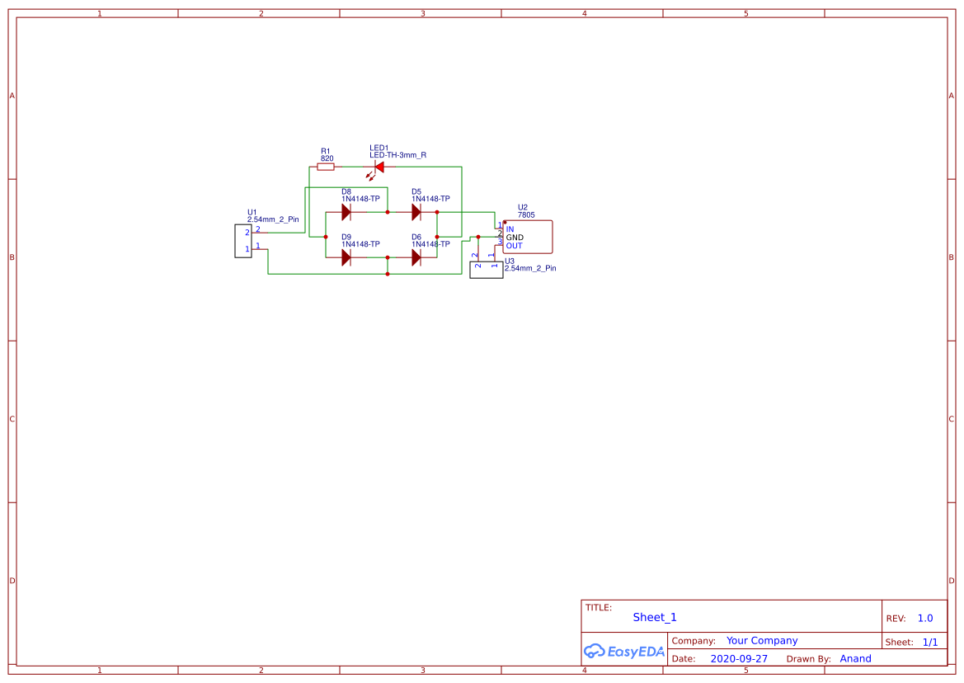Click the U1 2.54mm_2_Pin connector

pos(243,242)
